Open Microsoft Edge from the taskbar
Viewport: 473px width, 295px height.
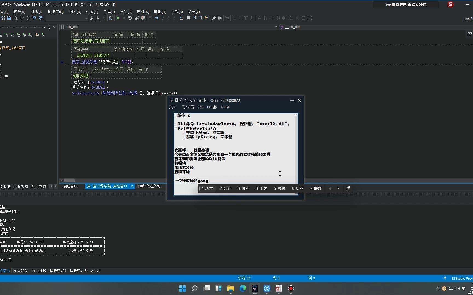click(243, 288)
